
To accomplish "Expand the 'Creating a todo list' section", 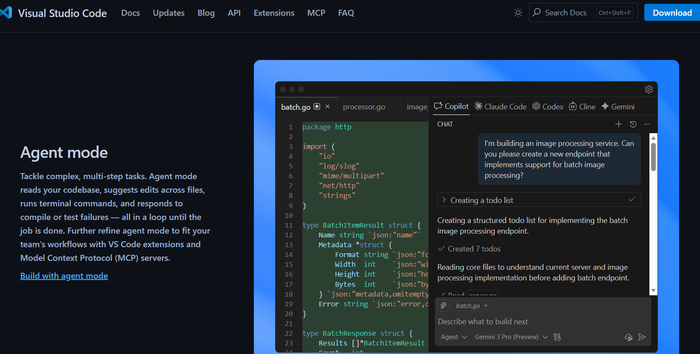I will tap(539, 200).
